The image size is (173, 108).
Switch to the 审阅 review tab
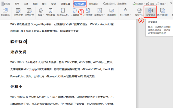(x=26, y=4)
